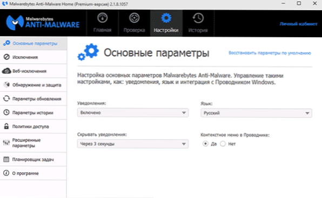
Task: Select Да for Explorer context menu
Action: click(x=205, y=144)
